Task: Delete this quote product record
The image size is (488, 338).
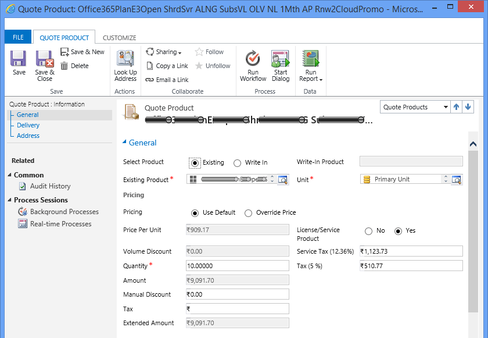Action: tap(74, 66)
